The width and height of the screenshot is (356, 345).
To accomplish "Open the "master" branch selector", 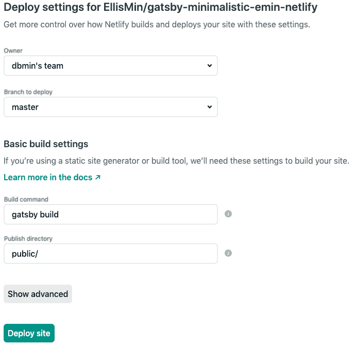I will 111,107.
